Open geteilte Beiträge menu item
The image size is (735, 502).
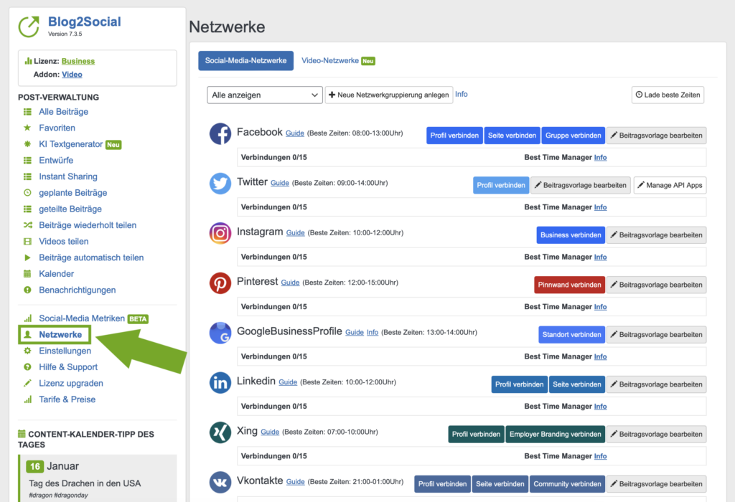(x=70, y=209)
